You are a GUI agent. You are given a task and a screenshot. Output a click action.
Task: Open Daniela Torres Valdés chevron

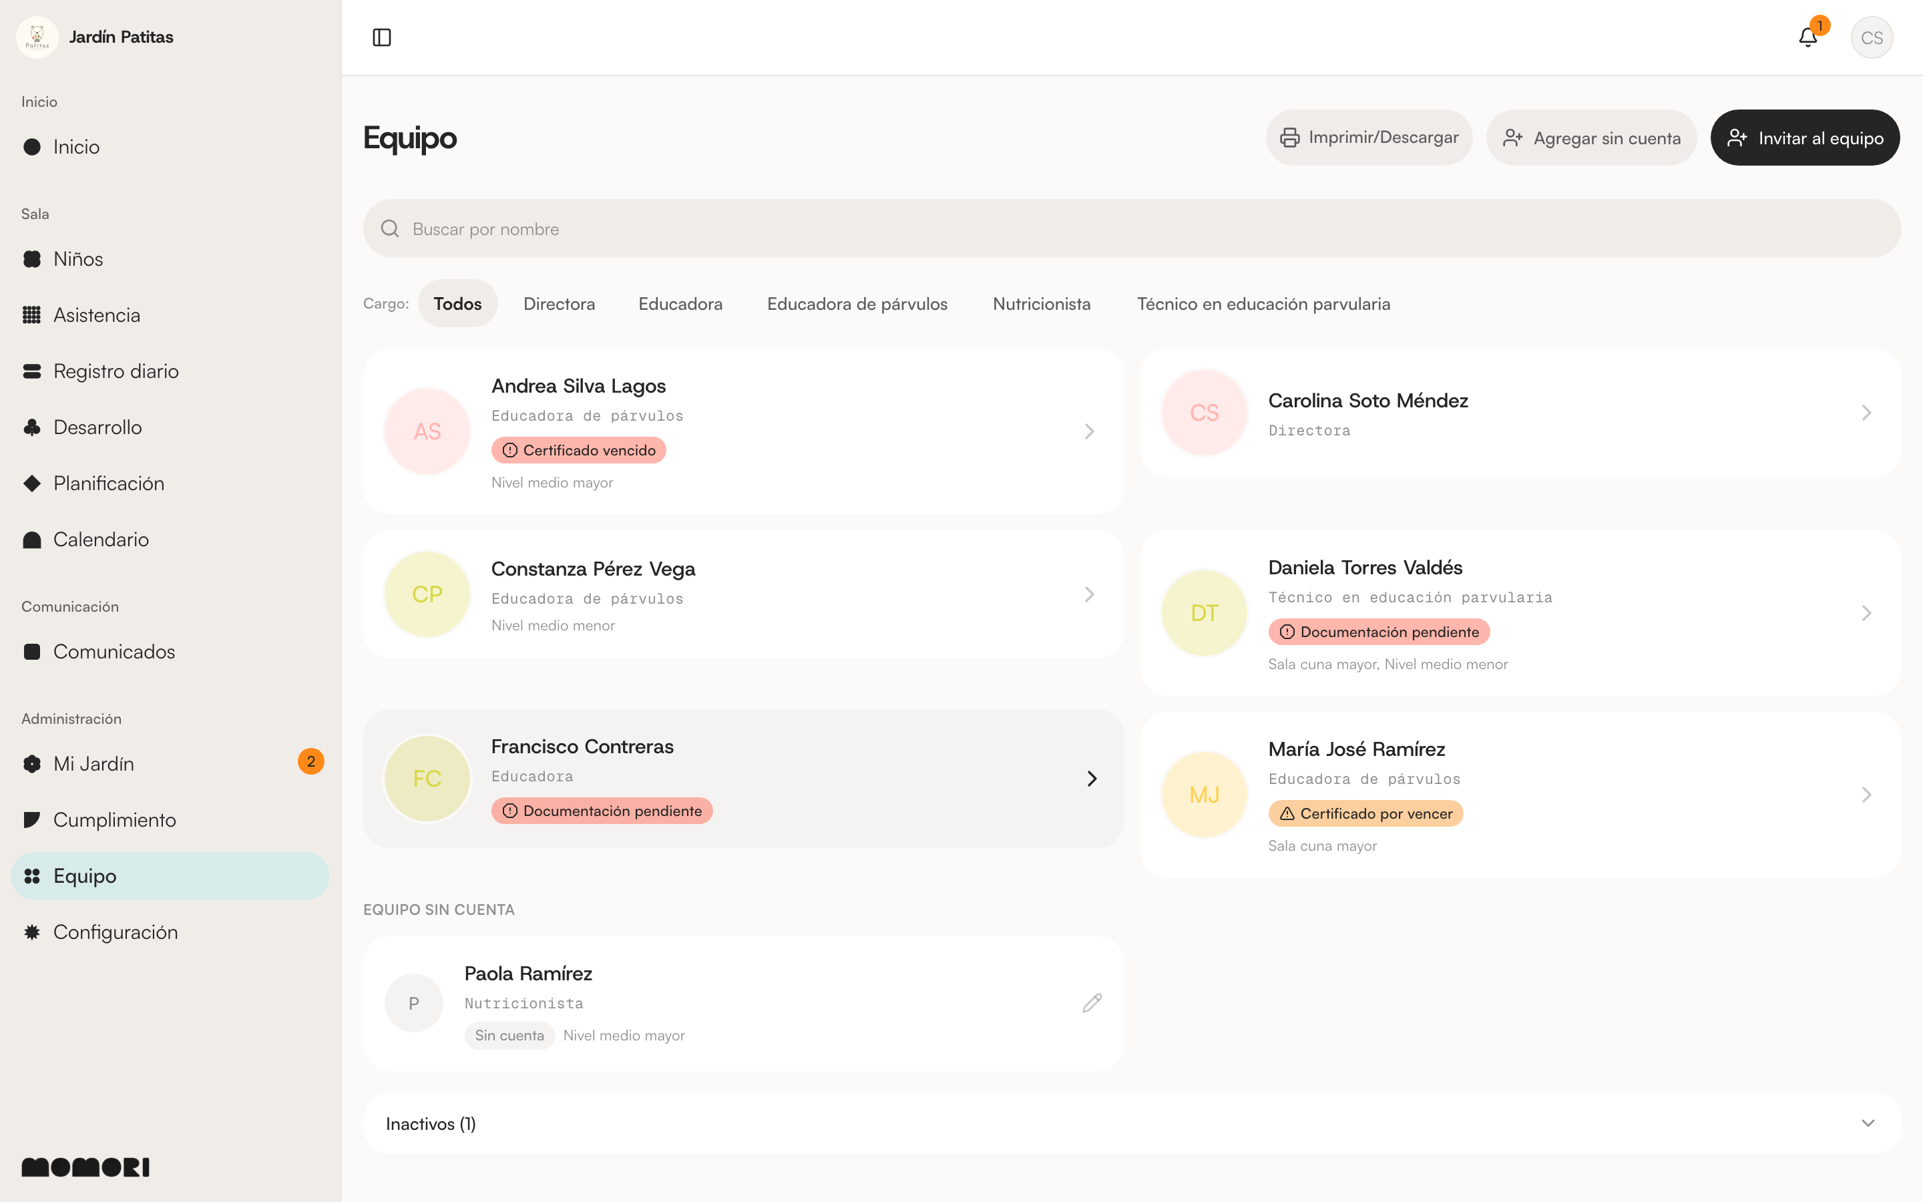click(1867, 613)
